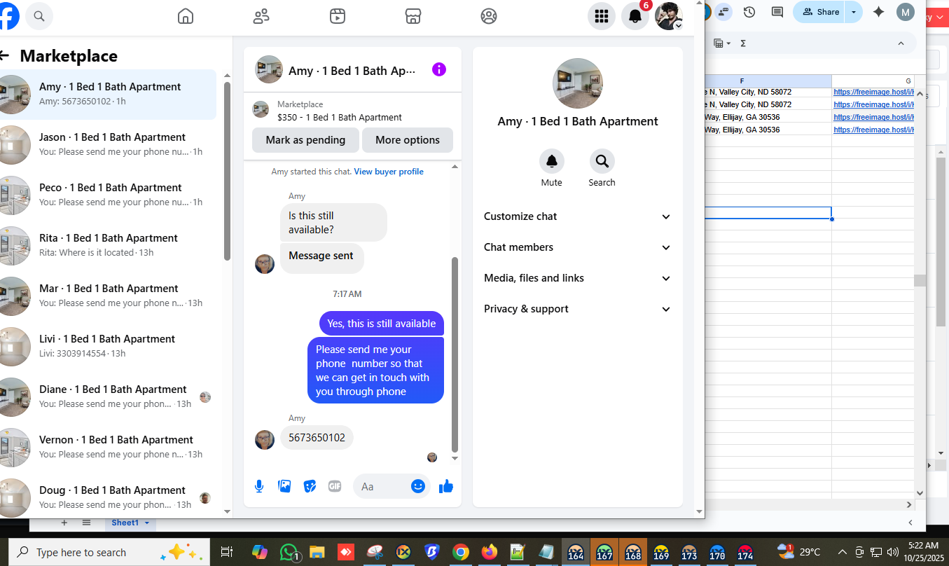
Task: Open version history icon in Google Sheets
Action: (x=749, y=12)
